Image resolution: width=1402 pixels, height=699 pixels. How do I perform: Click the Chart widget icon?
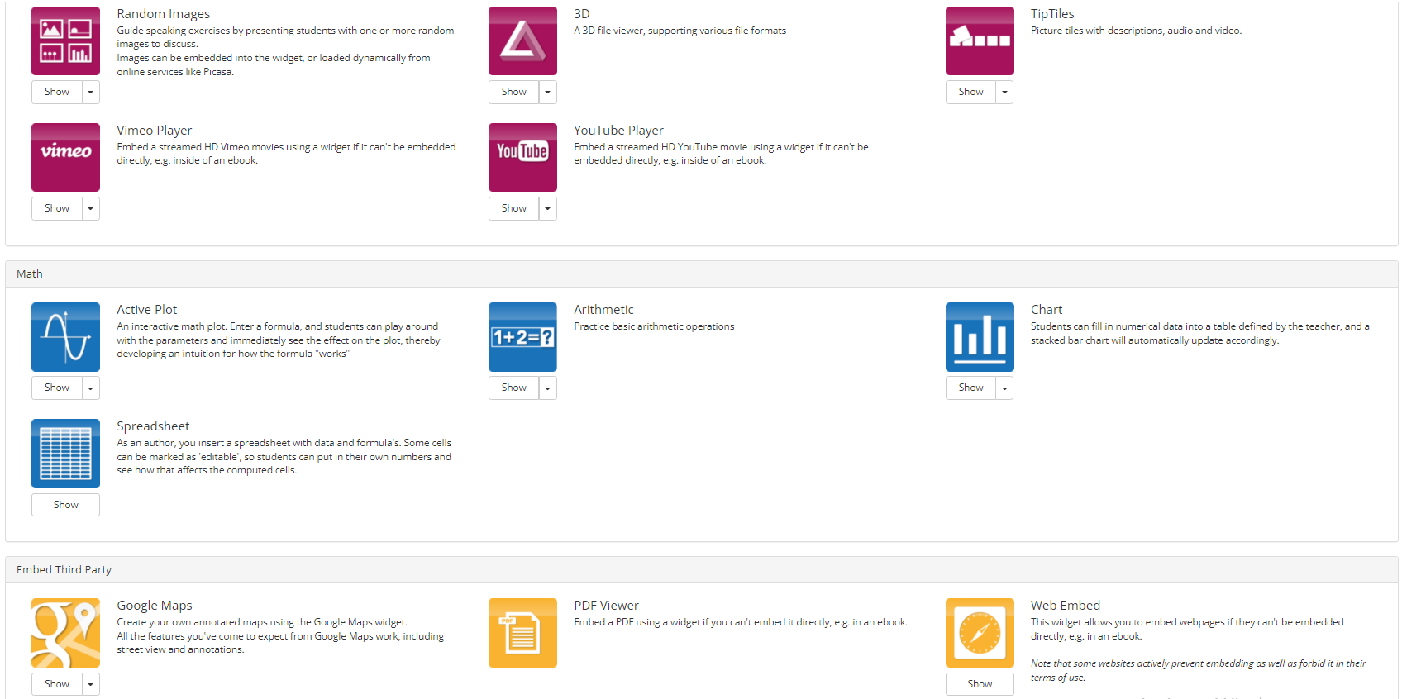(x=980, y=337)
